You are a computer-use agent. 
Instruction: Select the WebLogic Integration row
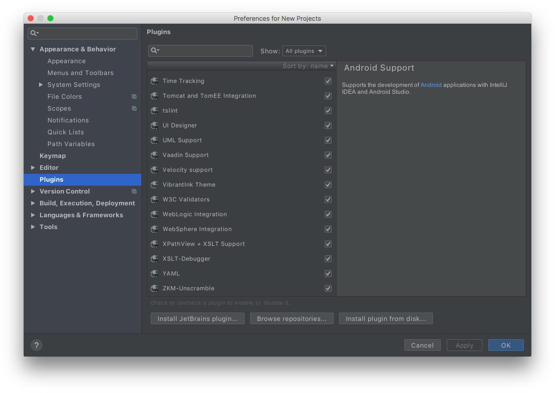pos(241,214)
